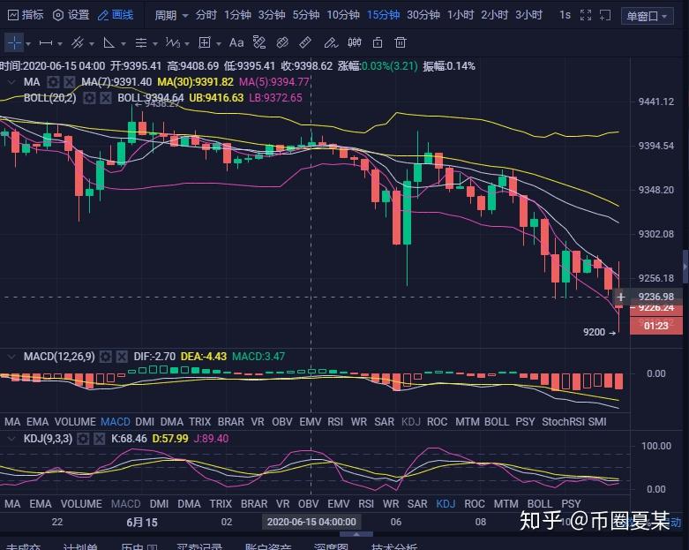Select the 1s interval option
689x550 pixels.
(x=565, y=15)
